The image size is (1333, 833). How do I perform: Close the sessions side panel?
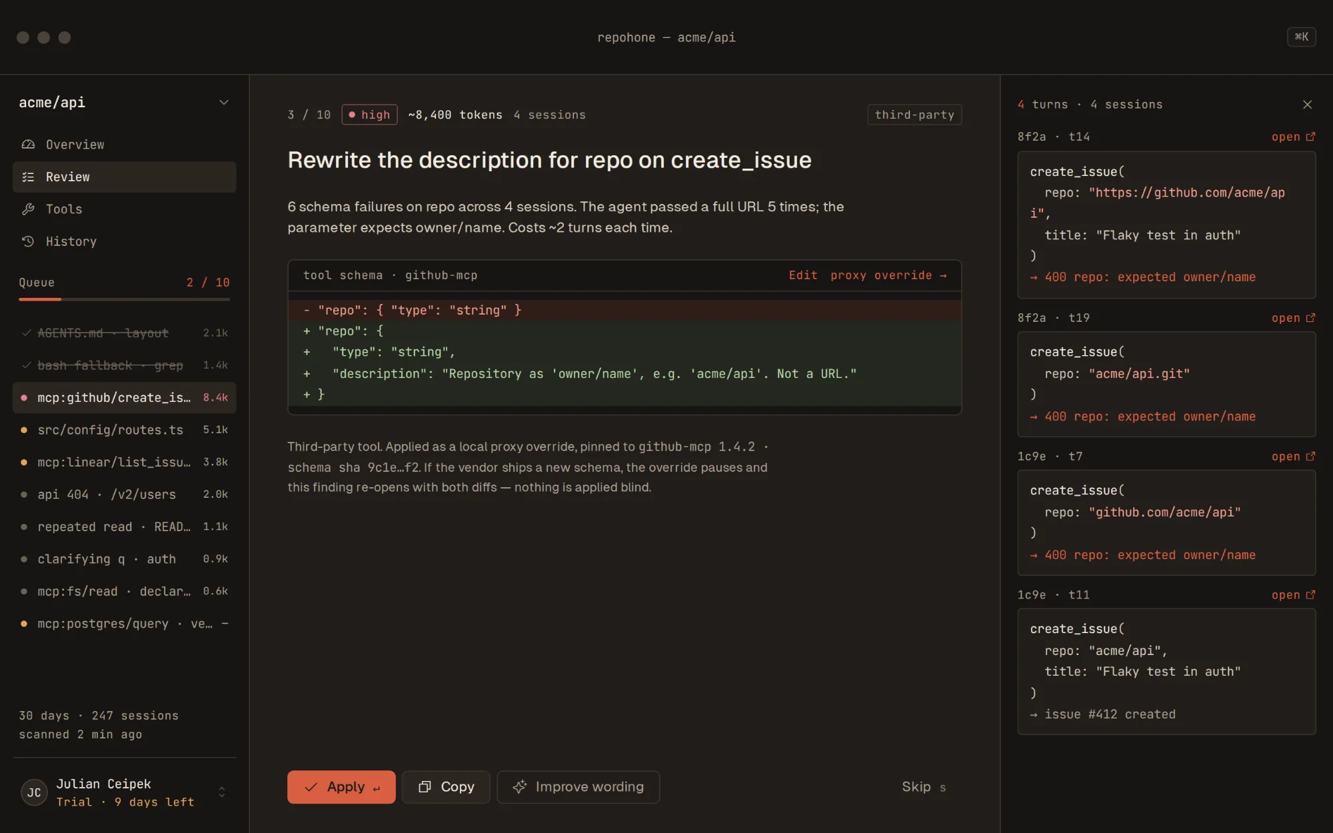[1307, 105]
